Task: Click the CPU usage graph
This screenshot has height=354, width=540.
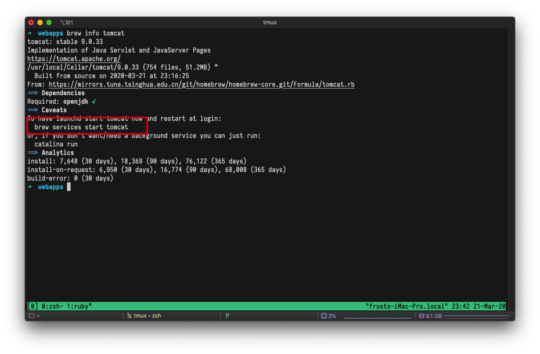Action: [x=378, y=317]
